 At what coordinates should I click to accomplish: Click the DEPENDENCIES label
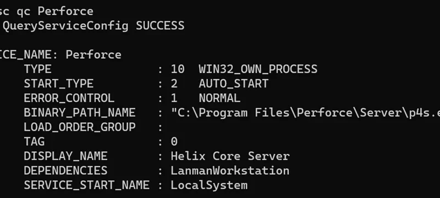click(65, 171)
